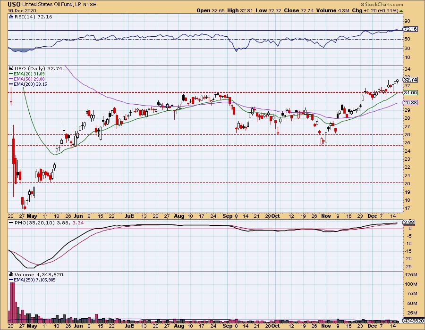The image size is (425, 330).
Task: Click the volume bars icon beside Volume 4,348,620
Action: 11,274
